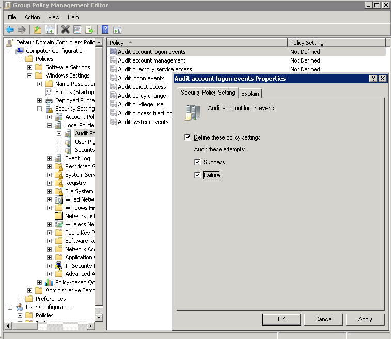This screenshot has width=391, height=339.
Task: Click the Forward arrow toolbar icon
Action: (22, 30)
